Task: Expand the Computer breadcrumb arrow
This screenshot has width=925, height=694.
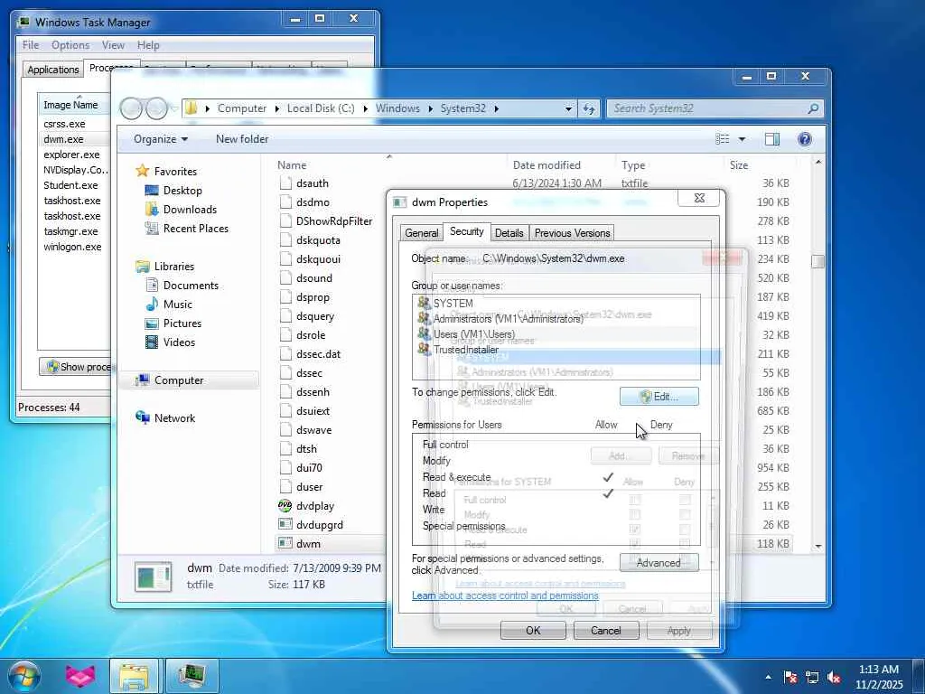Action: tap(277, 108)
